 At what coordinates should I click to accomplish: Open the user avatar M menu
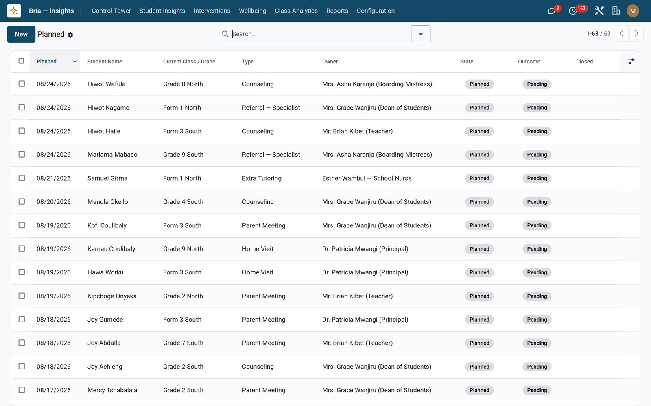pos(633,11)
